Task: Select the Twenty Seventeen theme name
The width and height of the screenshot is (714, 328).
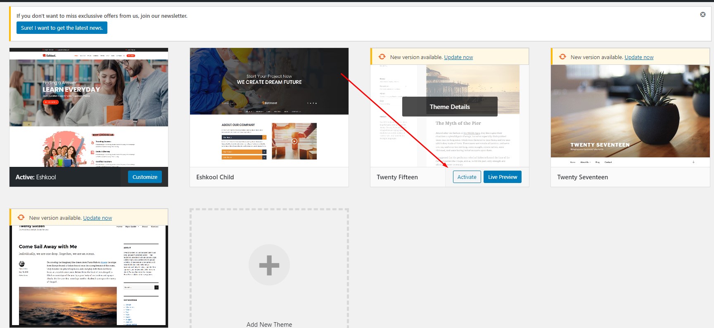Action: point(583,177)
